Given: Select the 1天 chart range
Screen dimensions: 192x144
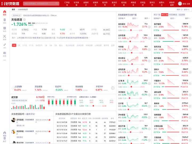Looking at the screenshot, I should pyautogui.click(x=14, y=45).
